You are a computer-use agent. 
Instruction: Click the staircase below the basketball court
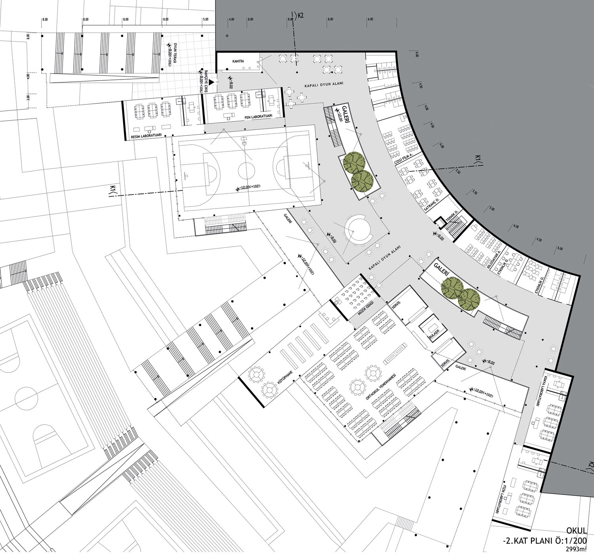coord(224,226)
